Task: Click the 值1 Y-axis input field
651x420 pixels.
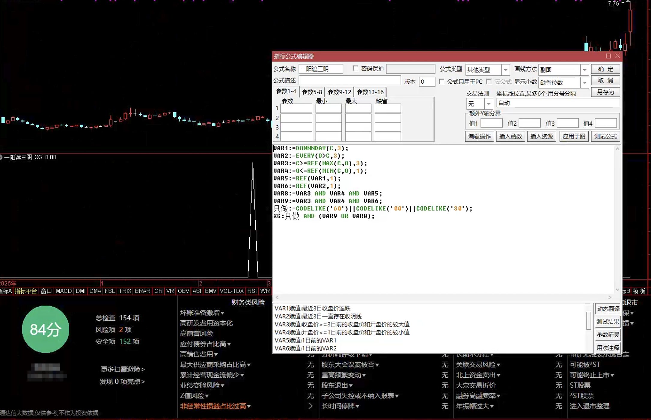Action: 492,123
